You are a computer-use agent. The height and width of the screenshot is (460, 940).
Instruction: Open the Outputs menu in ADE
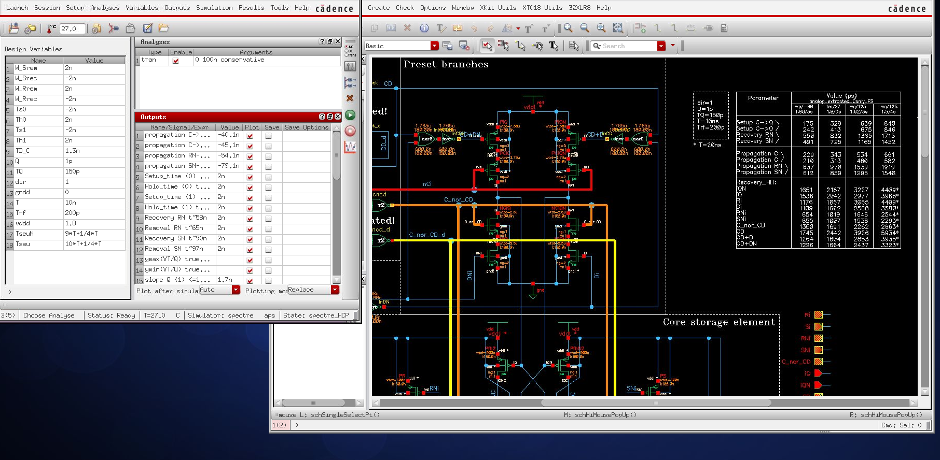click(x=177, y=8)
